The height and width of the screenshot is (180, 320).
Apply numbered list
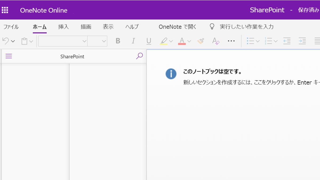click(268, 41)
